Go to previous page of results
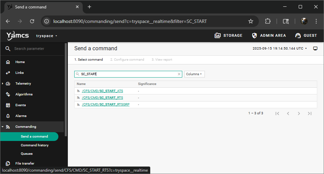Screen dimensions: 324x174 click(x=288, y=113)
